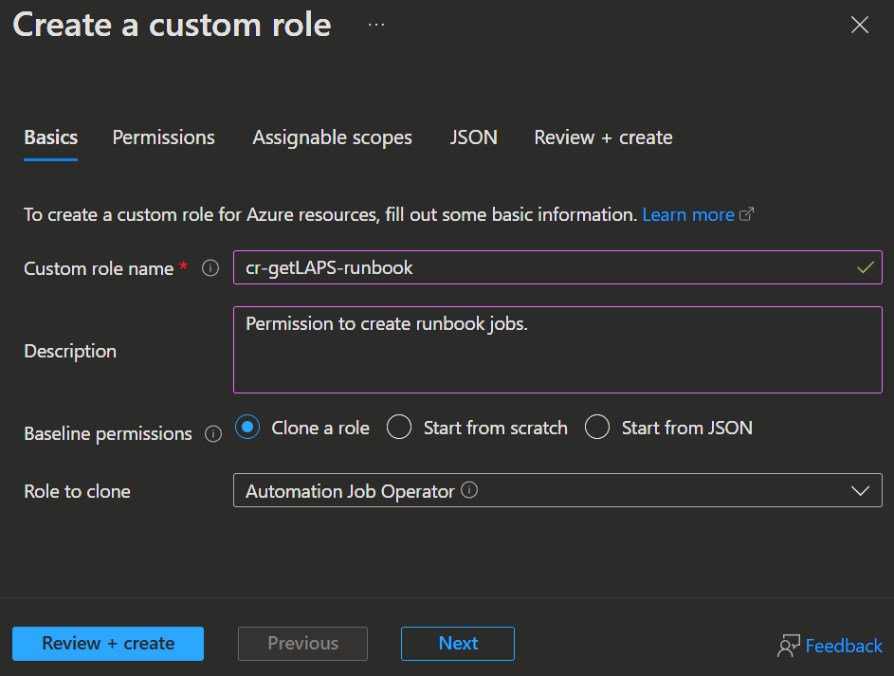The image size is (894, 676).
Task: Click the Feedback person icon
Action: click(788, 646)
